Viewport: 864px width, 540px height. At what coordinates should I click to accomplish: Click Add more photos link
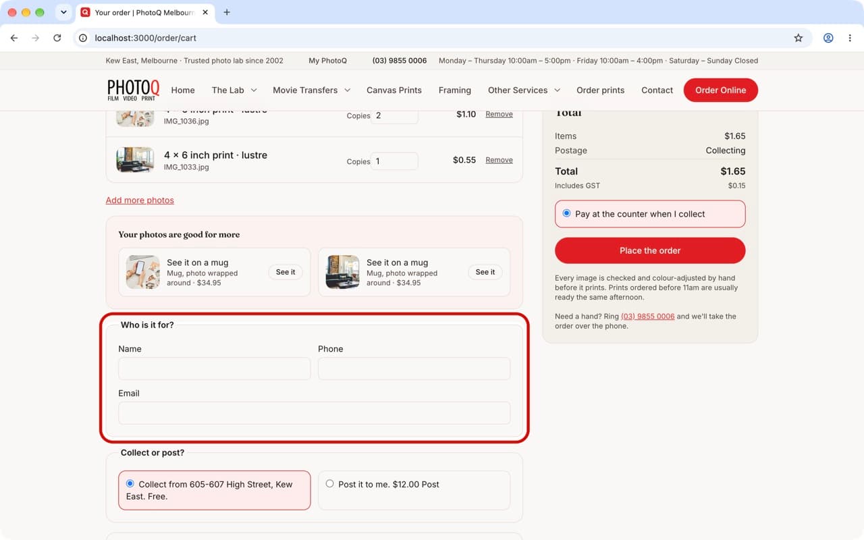(x=140, y=200)
